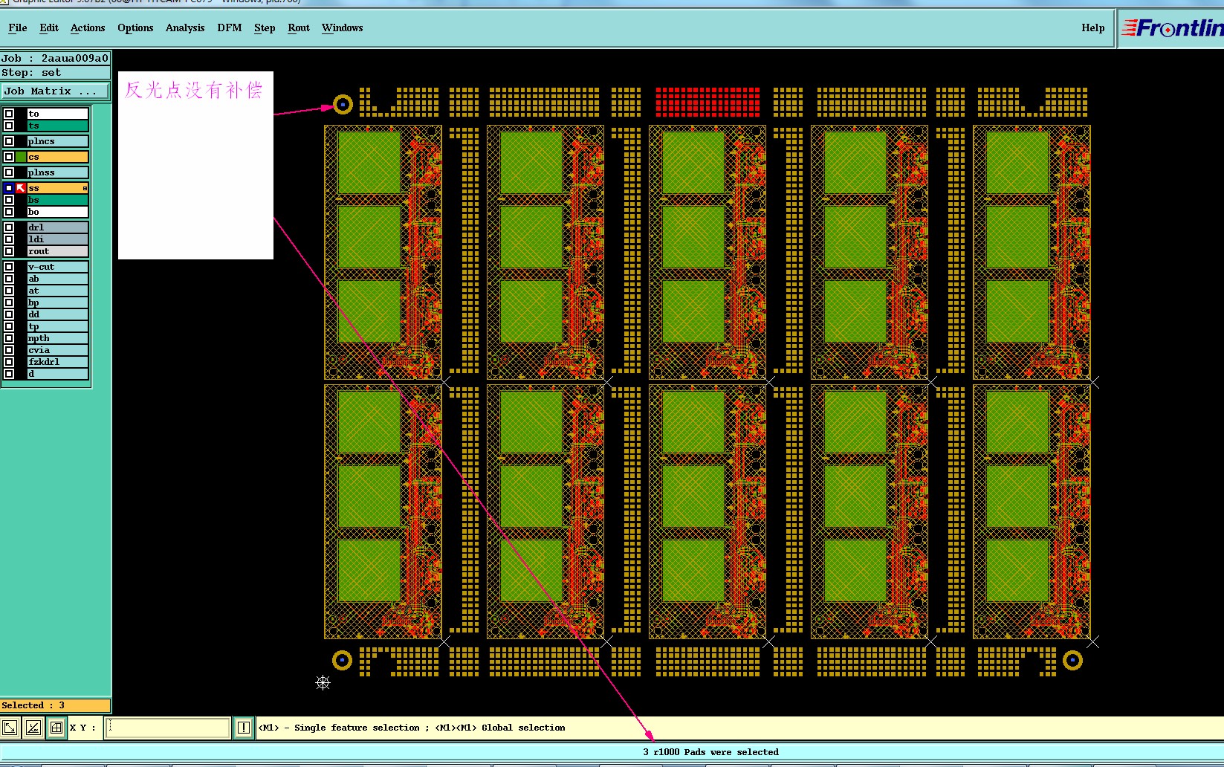Click the green color swatch of layer cs

[21, 157]
